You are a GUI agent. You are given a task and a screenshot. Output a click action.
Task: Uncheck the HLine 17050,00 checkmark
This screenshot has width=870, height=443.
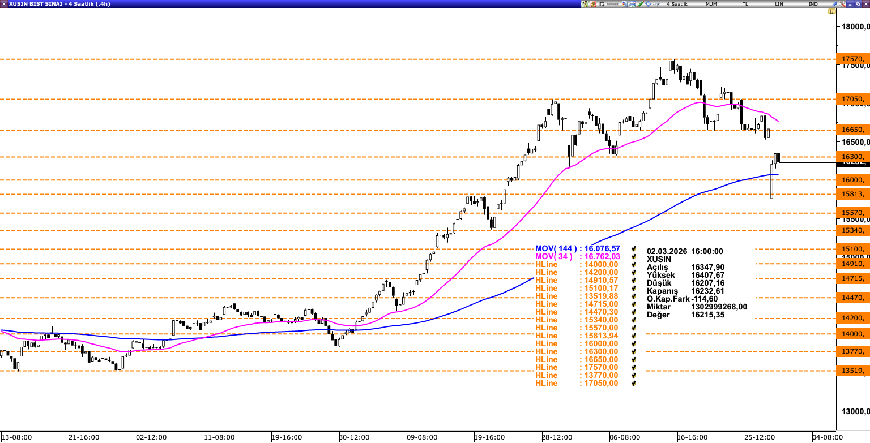(634, 384)
